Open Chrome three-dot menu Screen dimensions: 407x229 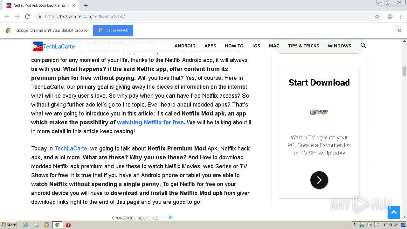[400, 17]
